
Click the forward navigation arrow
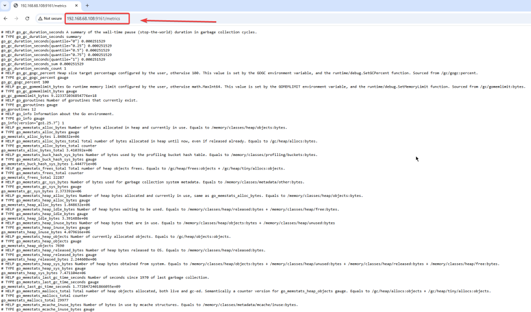pyautogui.click(x=16, y=18)
